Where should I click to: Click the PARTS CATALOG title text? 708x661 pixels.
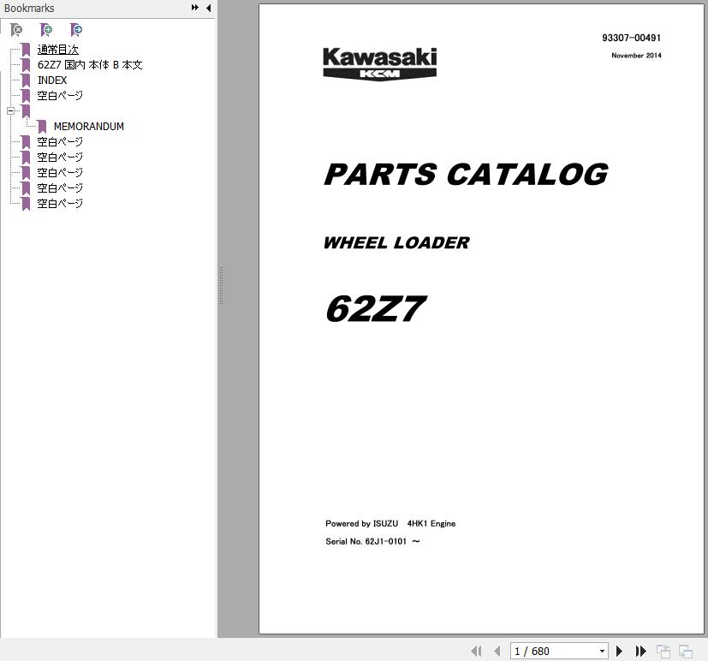[467, 175]
